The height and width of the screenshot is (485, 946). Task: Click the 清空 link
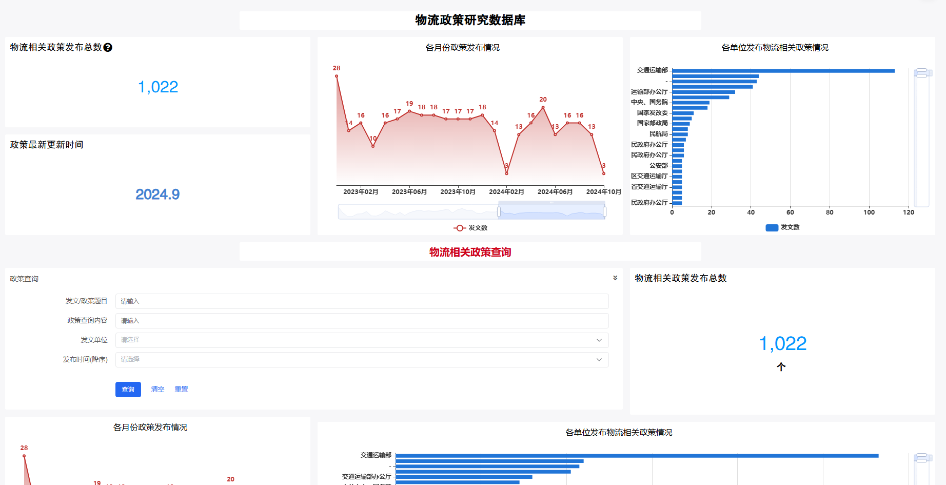coord(157,390)
